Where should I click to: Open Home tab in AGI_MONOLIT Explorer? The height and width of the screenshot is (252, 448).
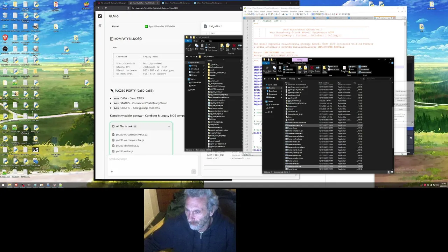coord(195,41)
